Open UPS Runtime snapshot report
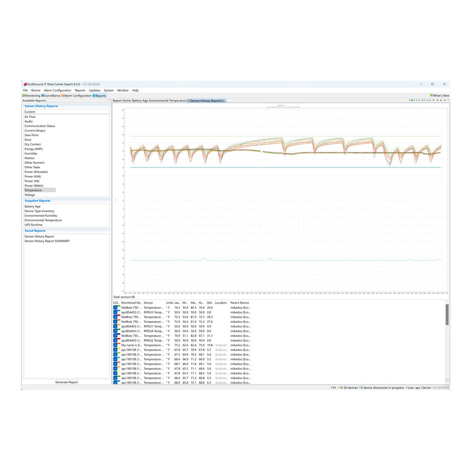The image size is (471, 471). 33,225
